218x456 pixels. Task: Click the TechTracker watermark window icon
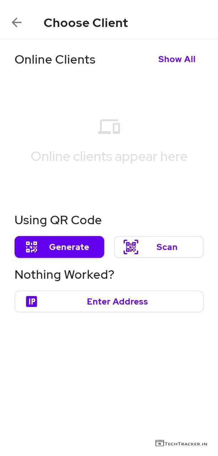[x=160, y=444]
